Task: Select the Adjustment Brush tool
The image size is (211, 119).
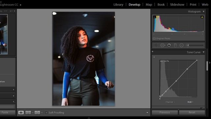Action: click(x=195, y=45)
